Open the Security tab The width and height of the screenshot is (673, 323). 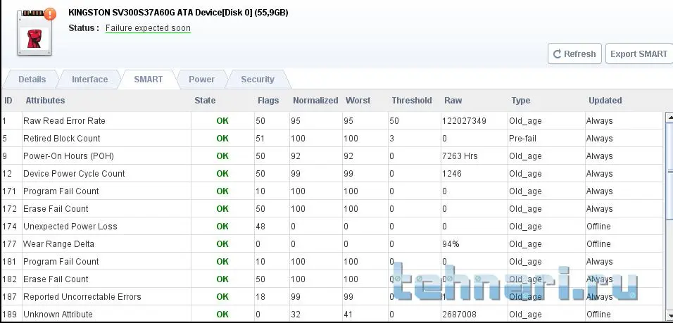(258, 80)
